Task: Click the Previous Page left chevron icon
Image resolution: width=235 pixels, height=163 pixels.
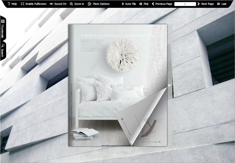Action: pyautogui.click(x=153, y=4)
